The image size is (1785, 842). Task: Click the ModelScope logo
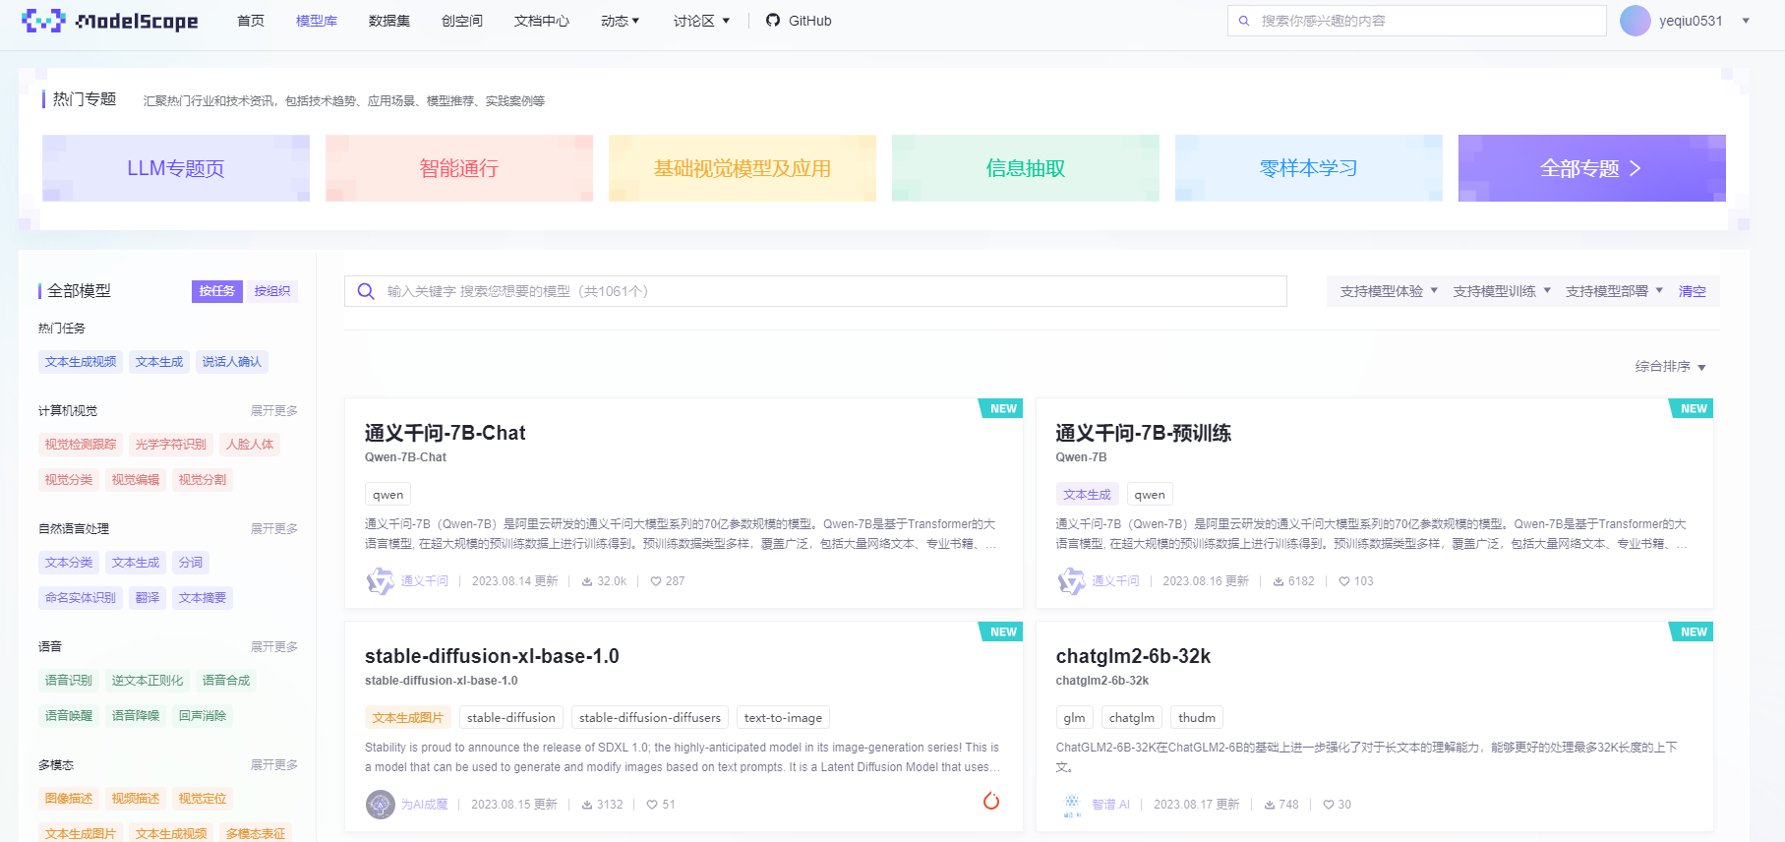click(x=110, y=21)
